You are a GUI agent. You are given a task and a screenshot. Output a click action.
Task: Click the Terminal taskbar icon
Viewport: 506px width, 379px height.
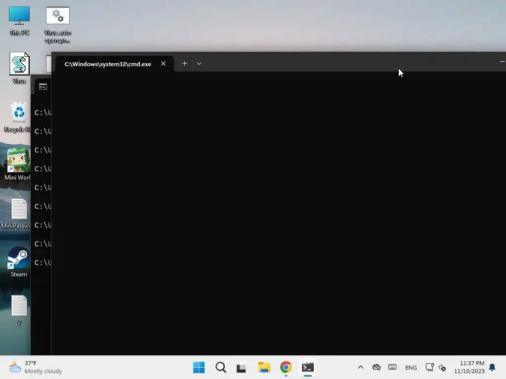coord(307,367)
